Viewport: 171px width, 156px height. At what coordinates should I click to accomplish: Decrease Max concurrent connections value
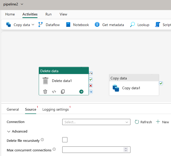[126, 151]
